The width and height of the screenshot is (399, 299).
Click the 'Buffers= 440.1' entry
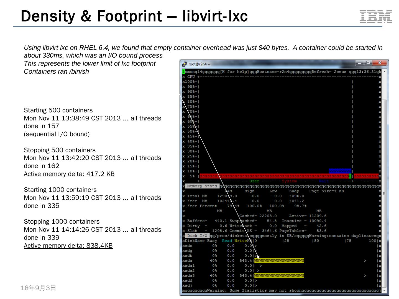click(207, 221)
